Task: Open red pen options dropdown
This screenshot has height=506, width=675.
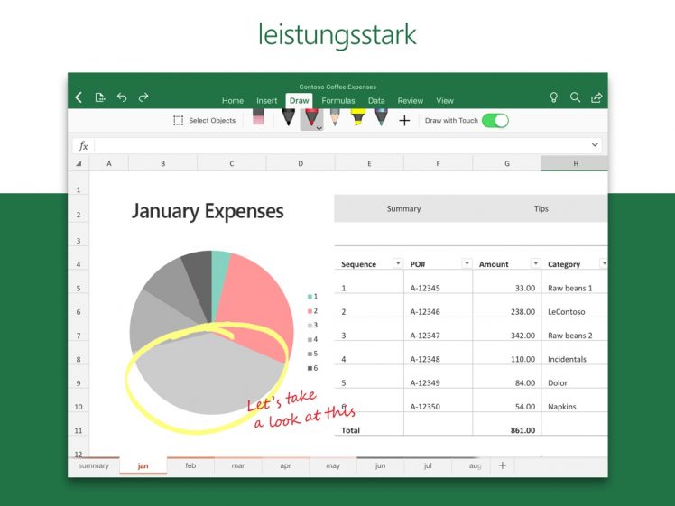Action: (319, 128)
